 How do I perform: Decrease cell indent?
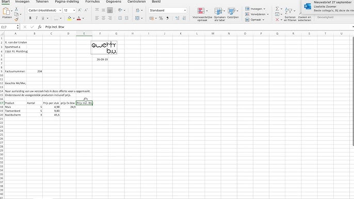tap(120, 18)
